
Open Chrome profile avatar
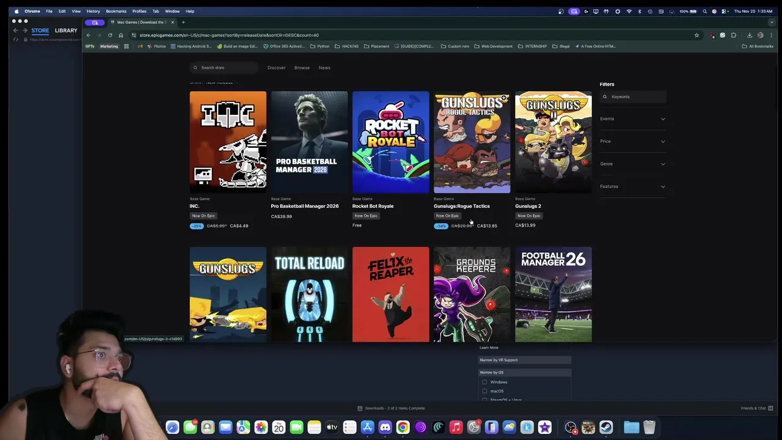point(760,35)
